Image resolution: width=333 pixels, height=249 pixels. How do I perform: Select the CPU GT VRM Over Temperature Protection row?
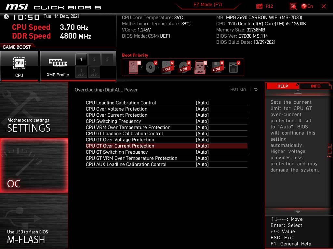tap(166, 158)
